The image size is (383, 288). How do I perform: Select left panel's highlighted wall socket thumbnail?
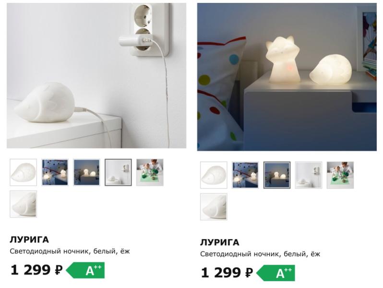tap(118, 172)
